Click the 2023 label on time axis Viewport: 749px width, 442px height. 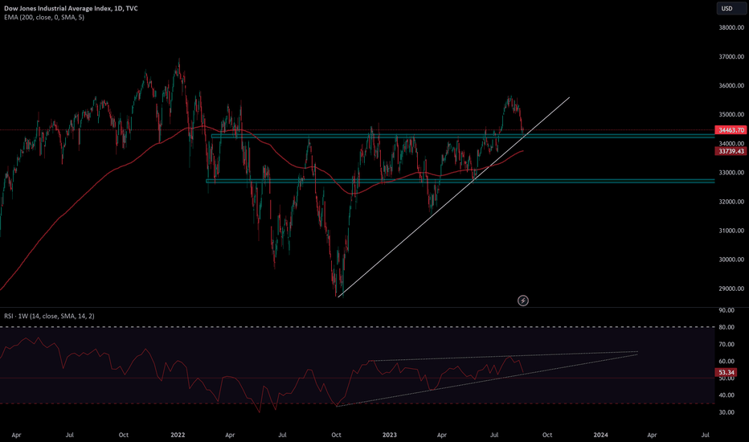click(x=389, y=435)
